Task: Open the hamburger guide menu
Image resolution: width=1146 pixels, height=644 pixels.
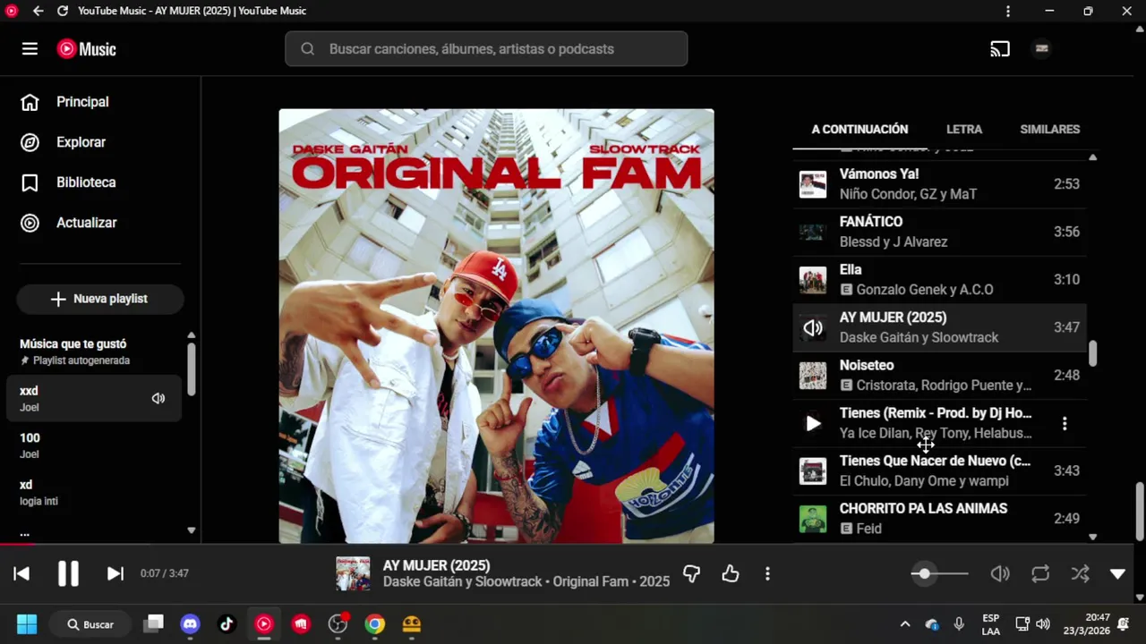Action: pyautogui.click(x=30, y=49)
